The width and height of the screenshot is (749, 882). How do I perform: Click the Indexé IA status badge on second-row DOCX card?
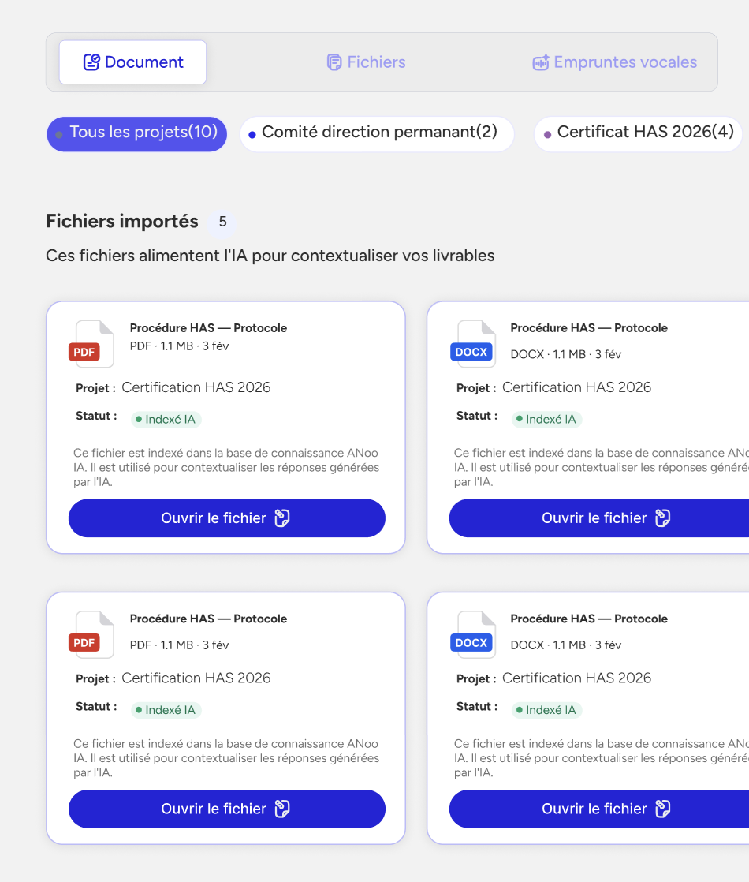[546, 711]
